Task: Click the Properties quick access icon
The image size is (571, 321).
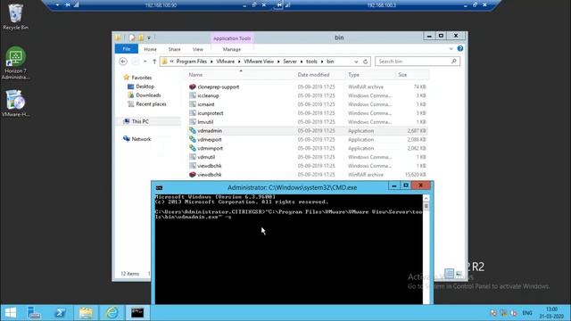Action: point(132,37)
